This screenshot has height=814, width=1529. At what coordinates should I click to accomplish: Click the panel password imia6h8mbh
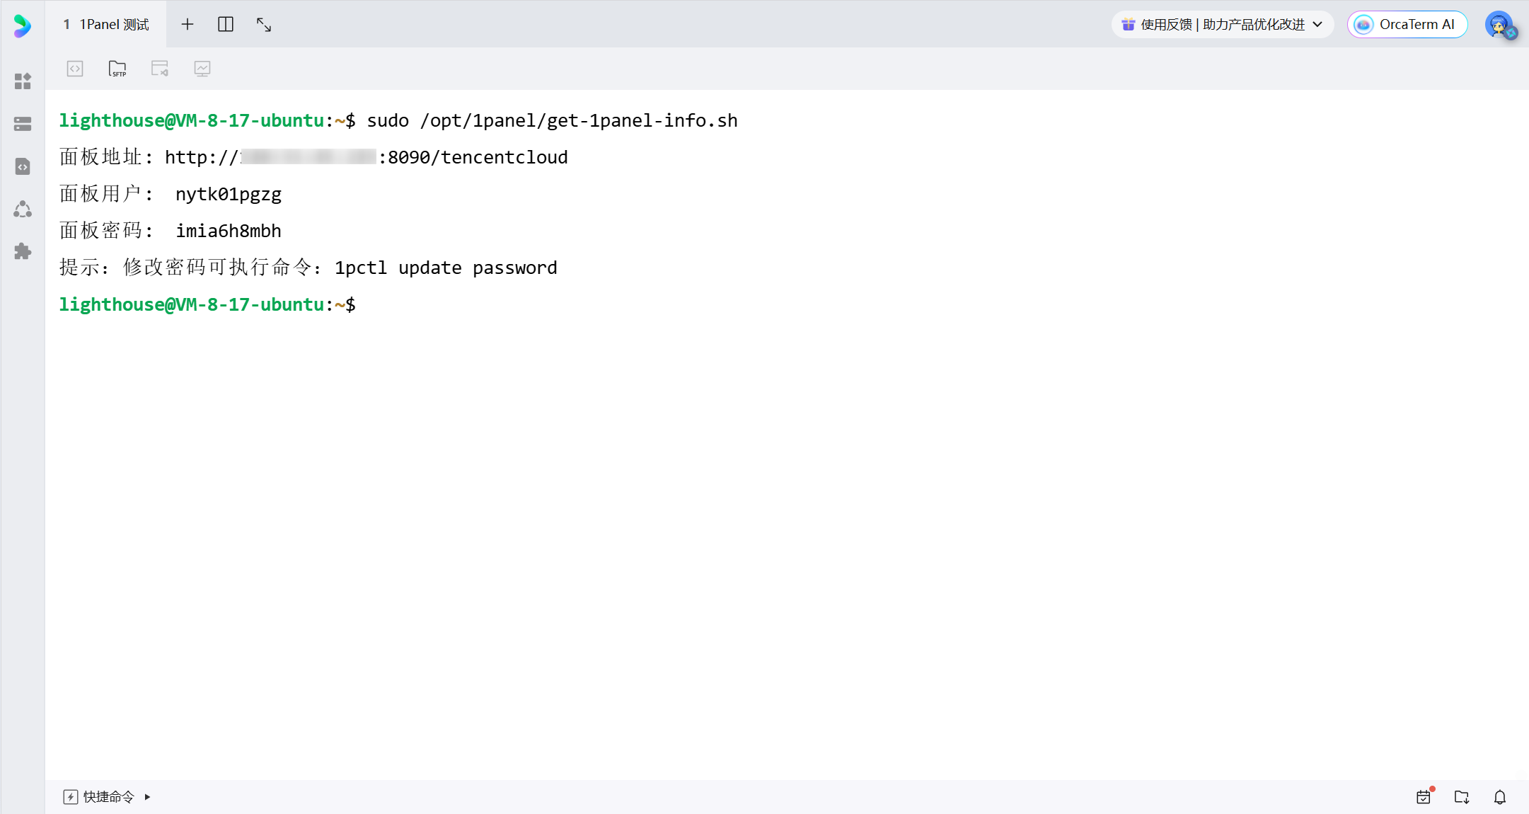(229, 231)
